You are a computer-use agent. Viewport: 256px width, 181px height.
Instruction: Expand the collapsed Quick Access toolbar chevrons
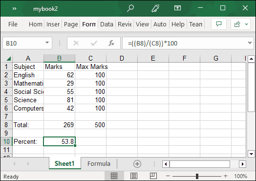point(14,8)
